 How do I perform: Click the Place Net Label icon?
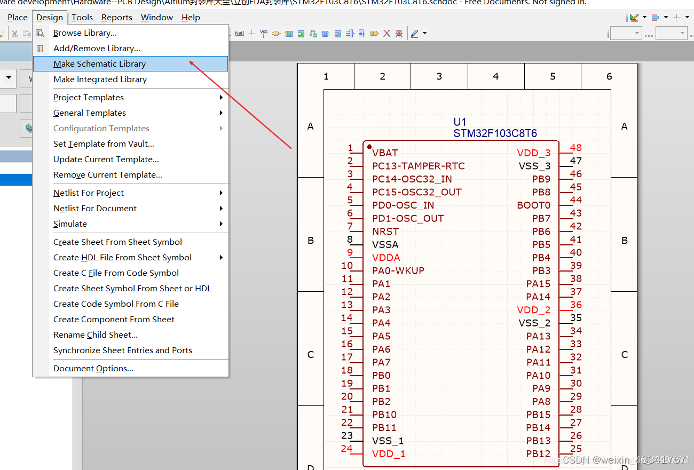239,33
